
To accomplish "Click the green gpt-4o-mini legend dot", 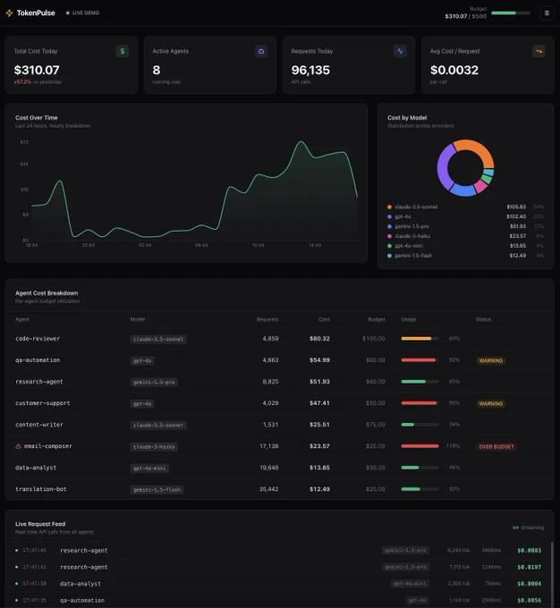I will coord(390,246).
